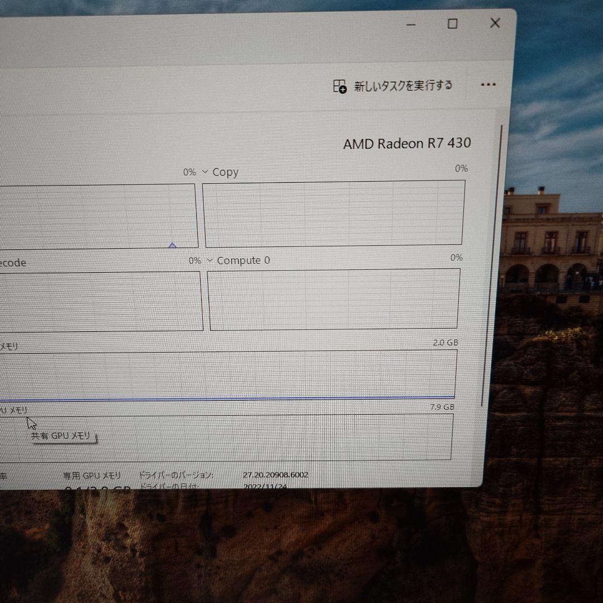Minimize the Task Manager window

pyautogui.click(x=411, y=25)
